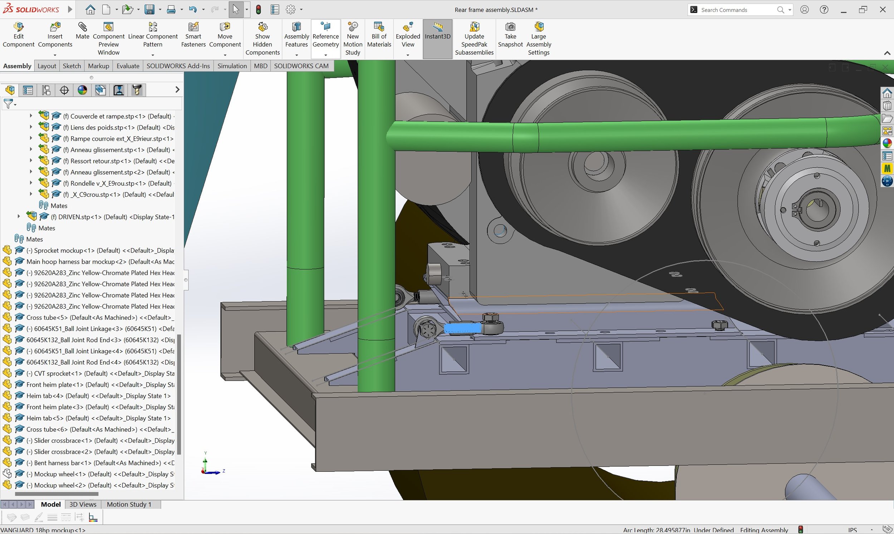Open the Move Component dropdown arrow
This screenshot has width=894, height=534.
pyautogui.click(x=225, y=55)
